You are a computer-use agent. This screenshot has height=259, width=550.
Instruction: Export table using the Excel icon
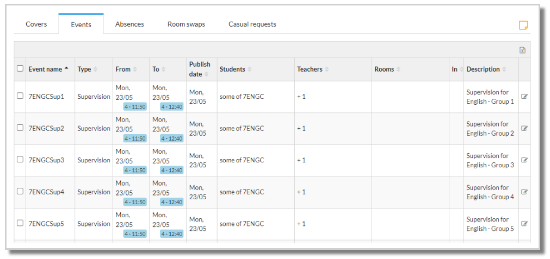pos(522,50)
